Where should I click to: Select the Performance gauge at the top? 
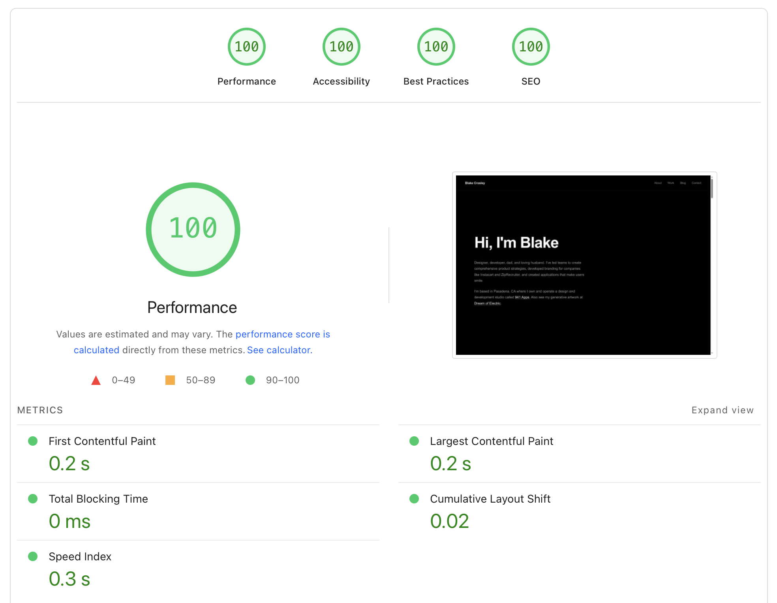tap(246, 46)
